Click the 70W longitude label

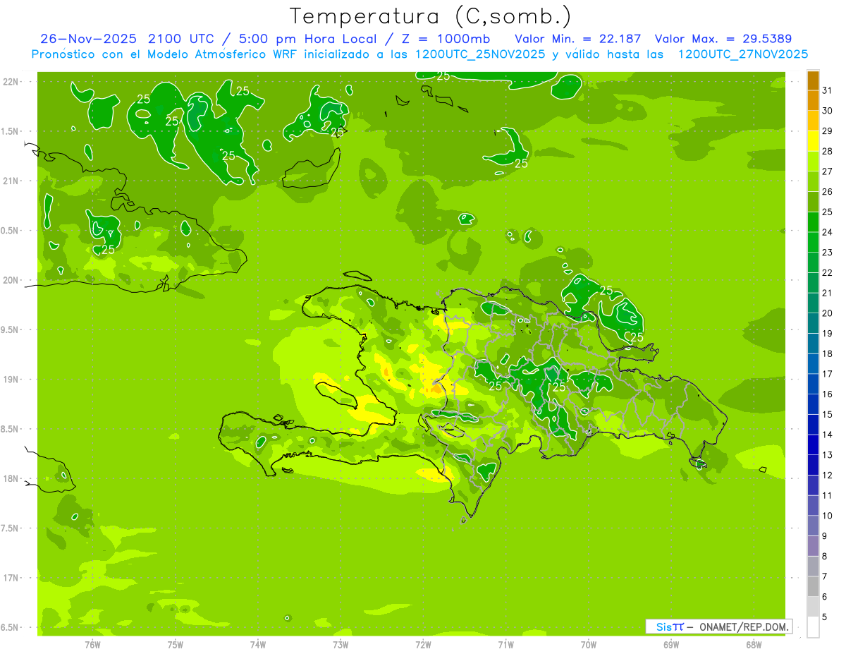[x=589, y=644]
